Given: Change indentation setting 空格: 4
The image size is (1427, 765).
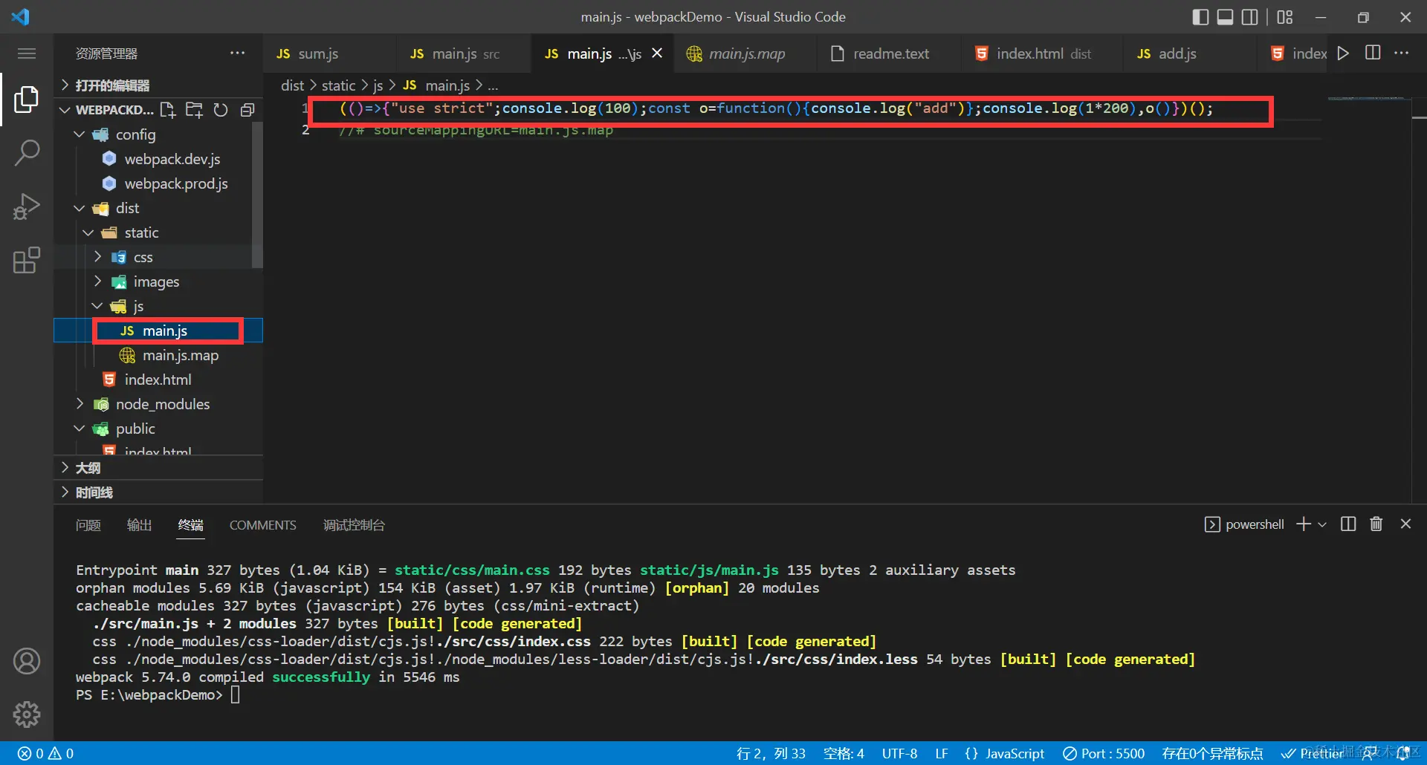Looking at the screenshot, I should 844,753.
